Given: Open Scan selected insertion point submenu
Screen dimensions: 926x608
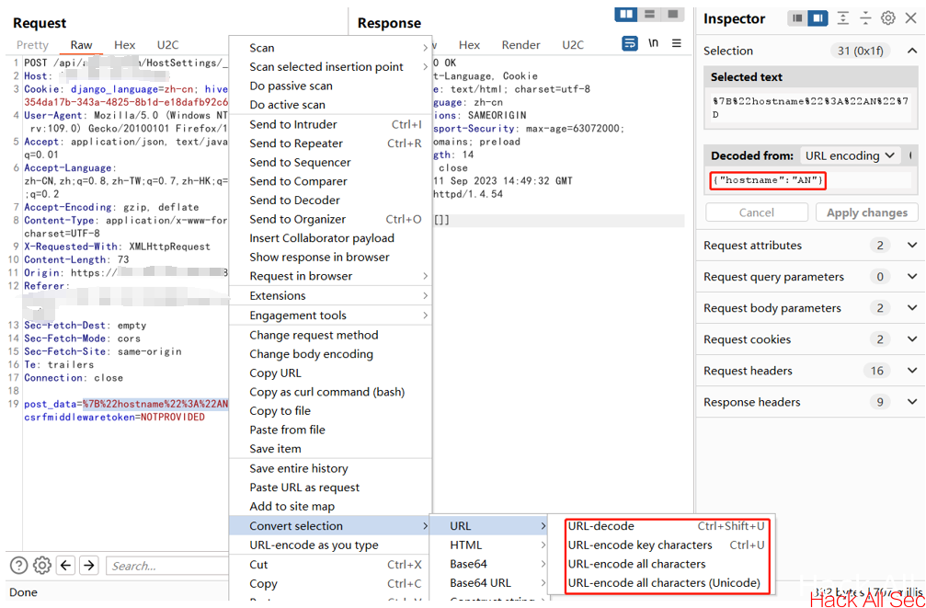Looking at the screenshot, I should [330, 67].
